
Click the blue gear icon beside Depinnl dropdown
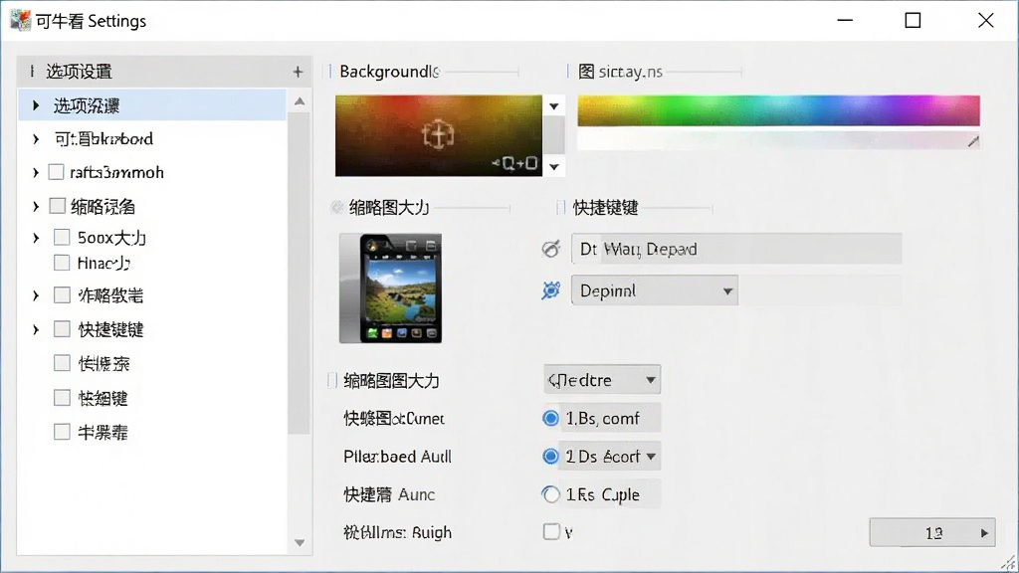point(551,290)
